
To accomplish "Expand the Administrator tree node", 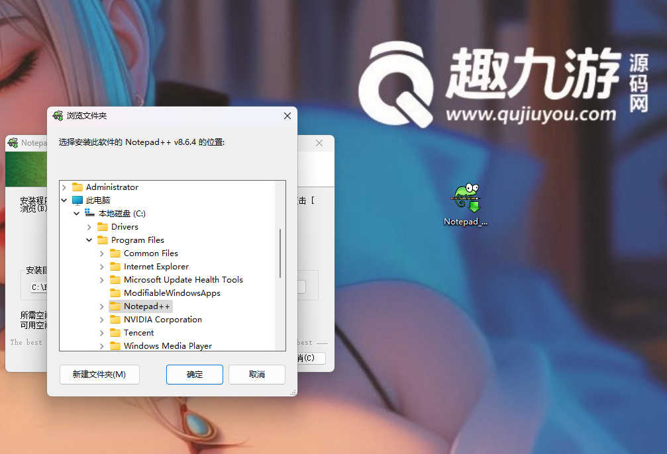I will click(x=64, y=187).
